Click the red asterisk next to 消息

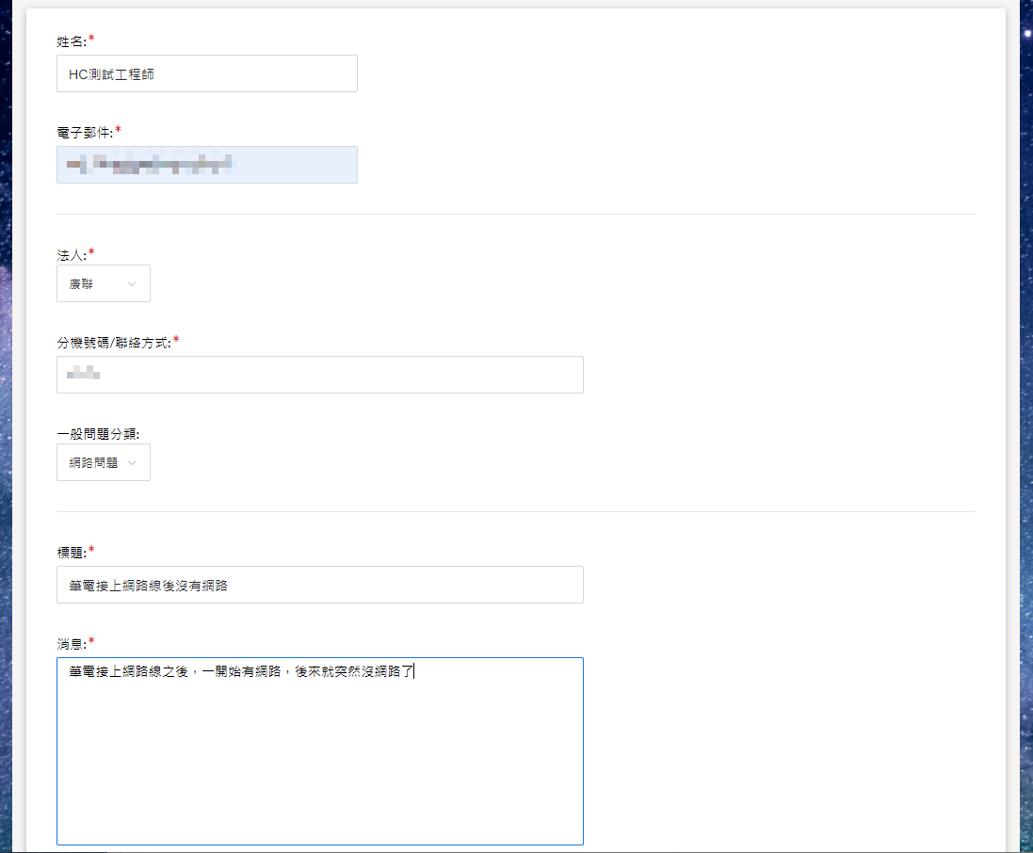coord(91,642)
